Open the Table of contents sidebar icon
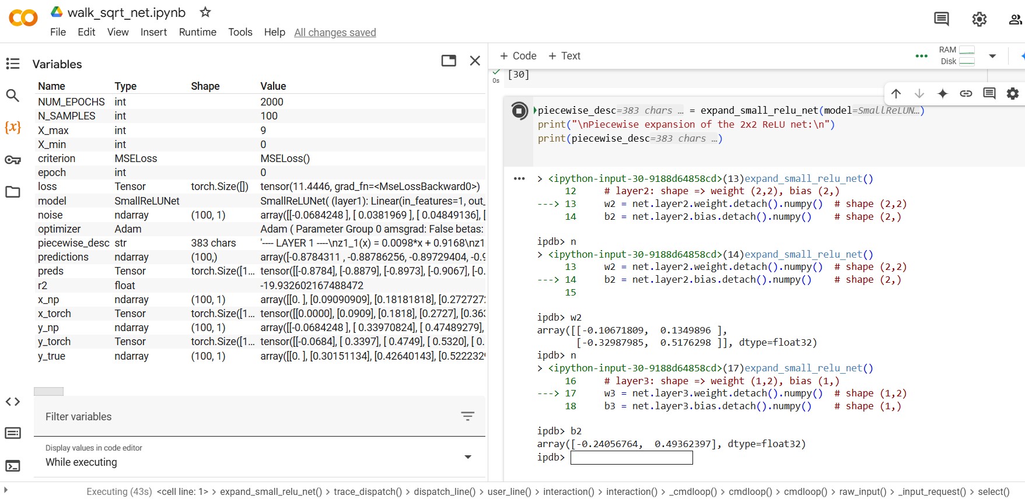The height and width of the screenshot is (499, 1025). (x=13, y=64)
